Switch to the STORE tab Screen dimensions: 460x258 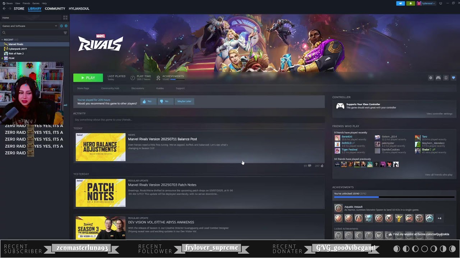[x=19, y=9]
